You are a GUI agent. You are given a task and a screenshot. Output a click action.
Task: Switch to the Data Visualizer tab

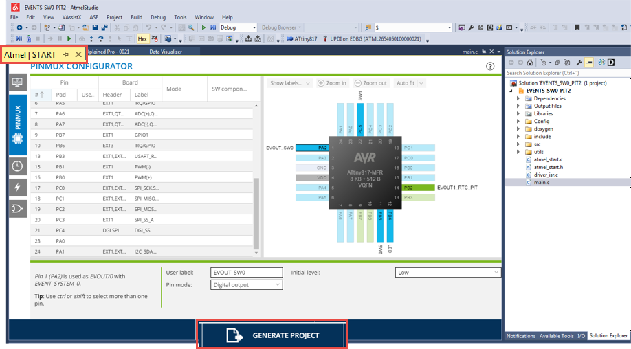[166, 52]
